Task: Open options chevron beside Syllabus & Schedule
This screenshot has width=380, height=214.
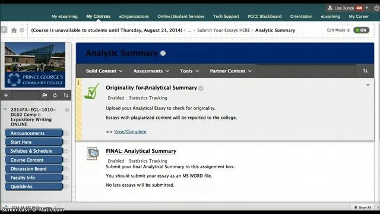Action: 66,151
